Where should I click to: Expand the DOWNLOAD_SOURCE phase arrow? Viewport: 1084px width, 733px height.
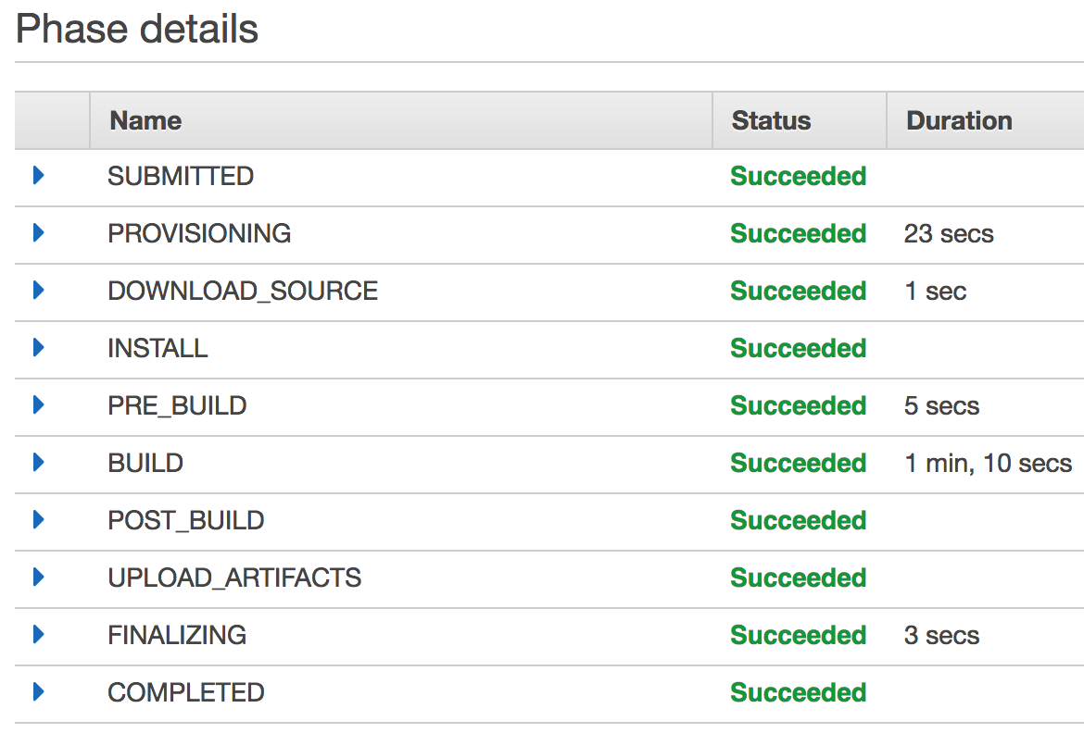(x=39, y=291)
